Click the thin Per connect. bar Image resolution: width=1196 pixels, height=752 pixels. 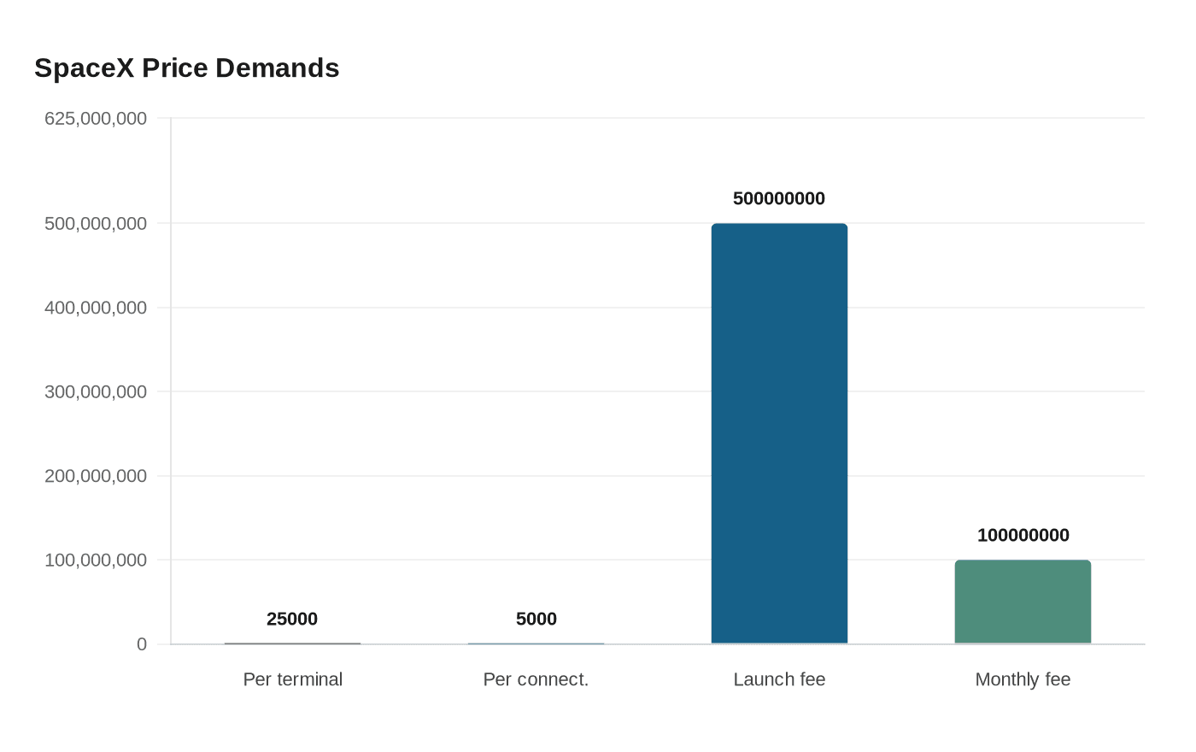[x=536, y=643]
